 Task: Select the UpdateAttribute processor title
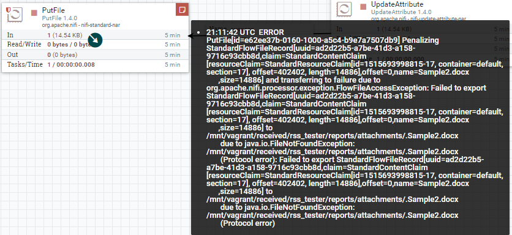(397, 4)
